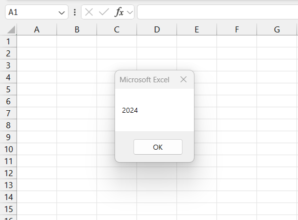Select row 9 header
Viewport: 298px width, 220px height.
click(x=8, y=137)
